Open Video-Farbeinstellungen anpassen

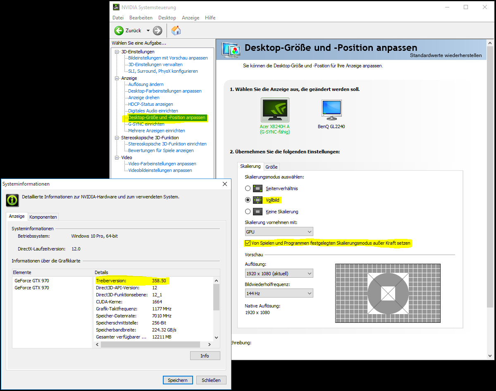pos(162,164)
